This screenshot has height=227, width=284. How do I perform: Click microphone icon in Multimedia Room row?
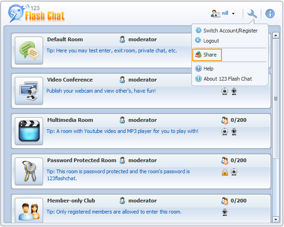tap(234, 132)
